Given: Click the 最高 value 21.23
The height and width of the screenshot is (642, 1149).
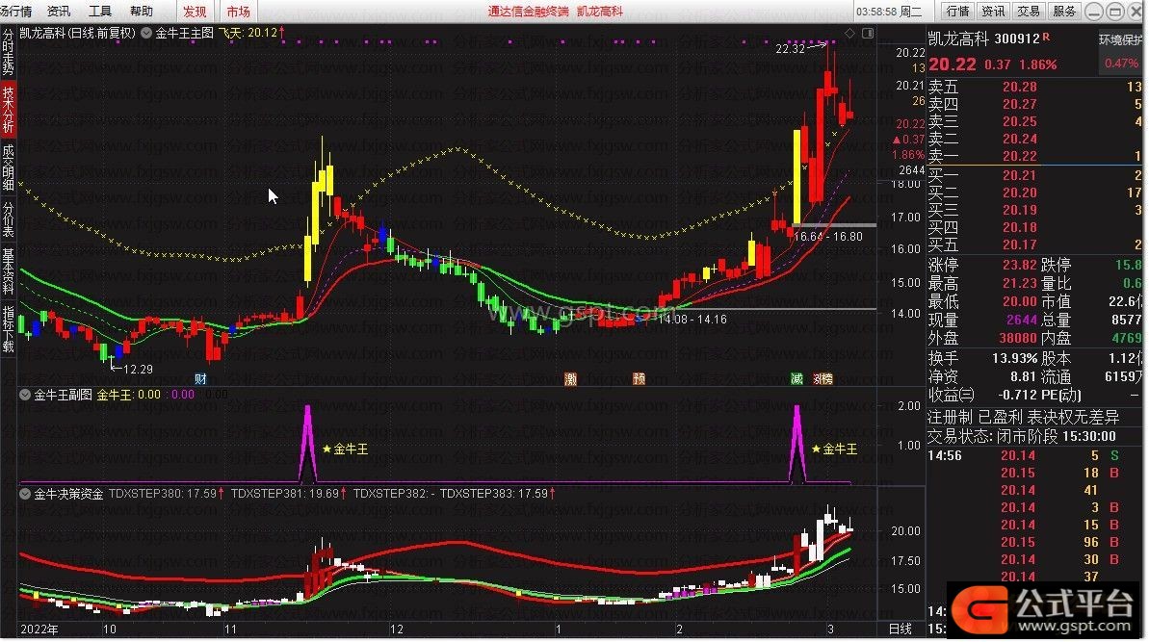Looking at the screenshot, I should (x=1019, y=283).
